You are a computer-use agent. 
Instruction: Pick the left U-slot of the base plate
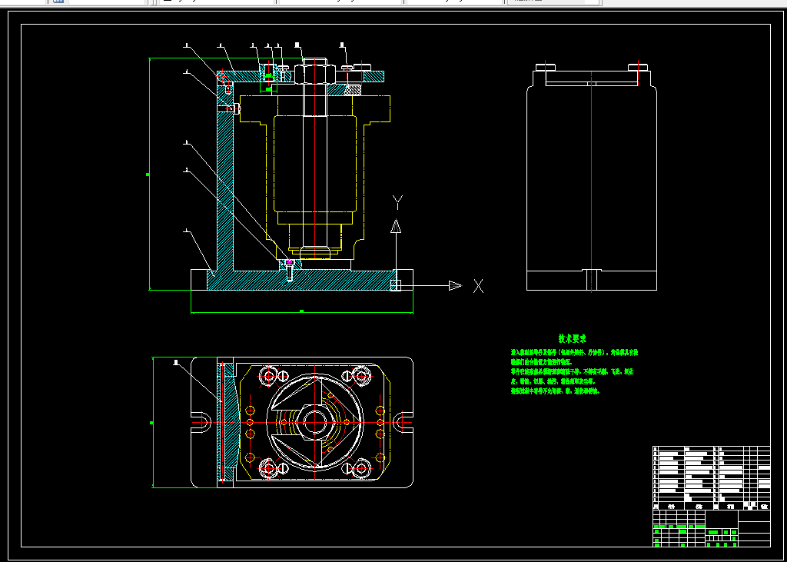point(201,422)
